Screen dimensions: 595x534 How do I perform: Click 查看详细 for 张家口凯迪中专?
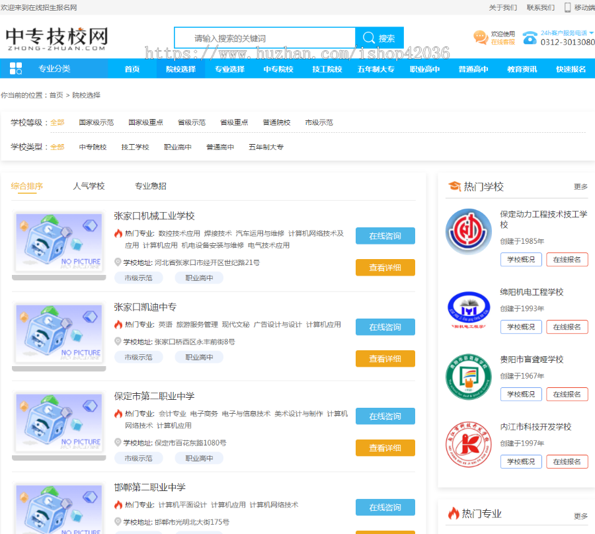tap(385, 359)
